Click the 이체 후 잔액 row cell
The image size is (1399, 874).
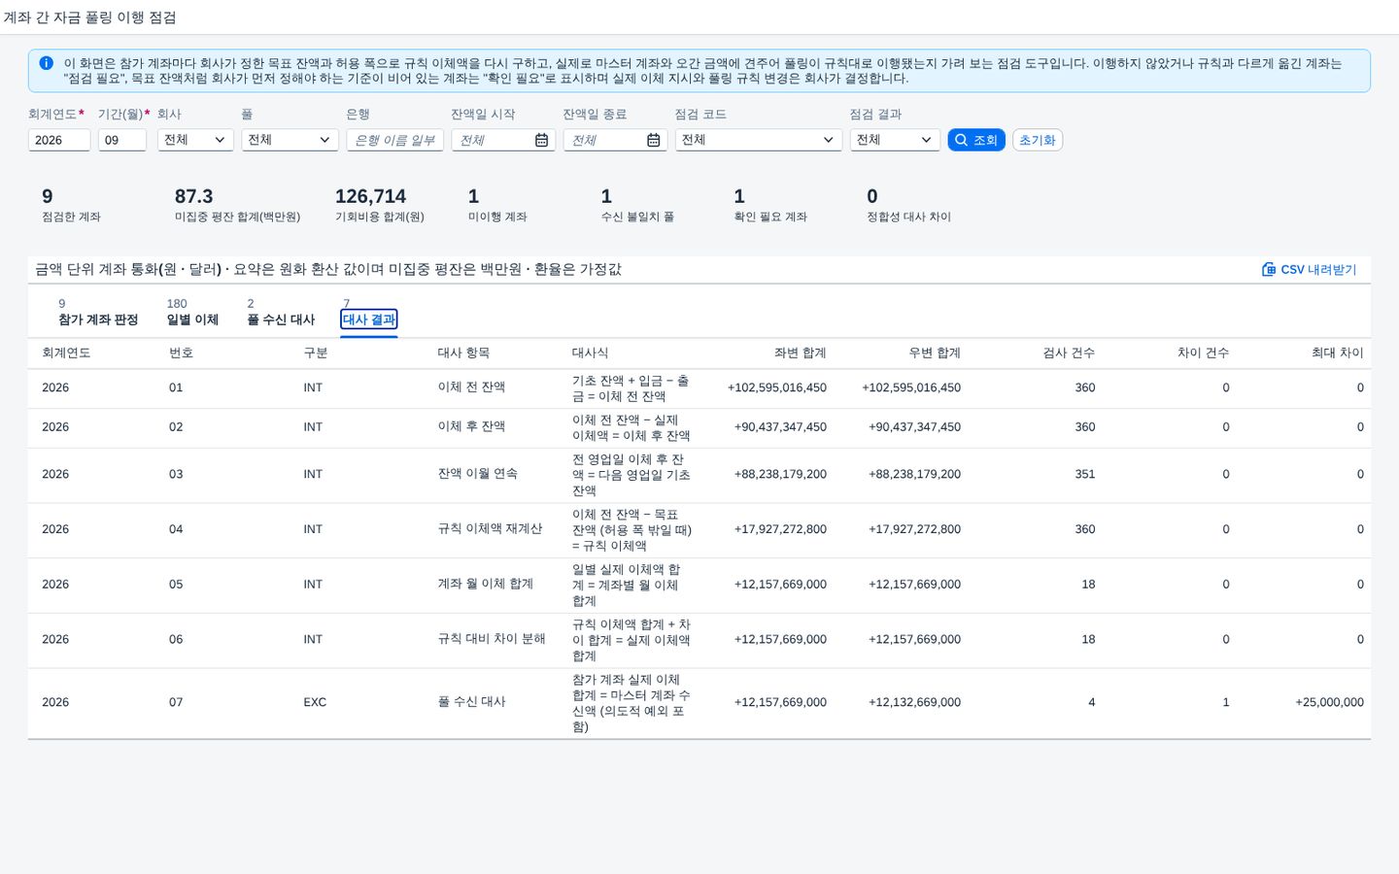[x=471, y=427]
